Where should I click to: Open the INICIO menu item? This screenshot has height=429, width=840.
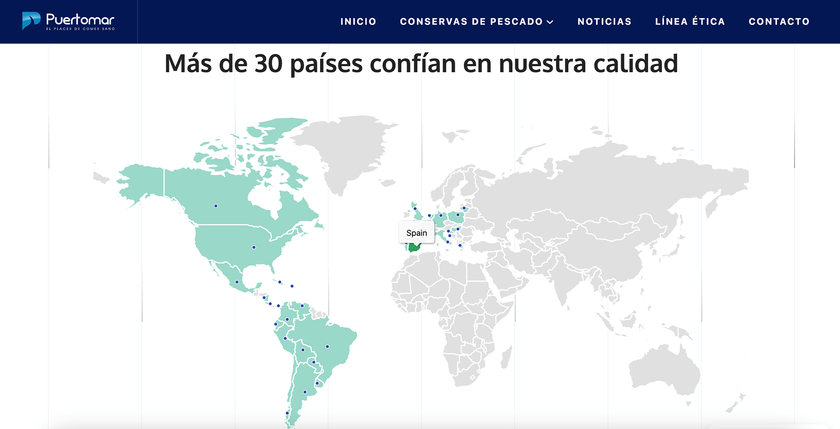[x=358, y=21]
